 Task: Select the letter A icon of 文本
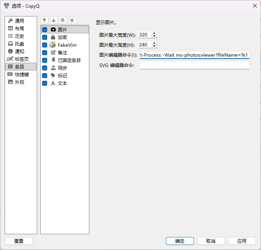(x=53, y=83)
